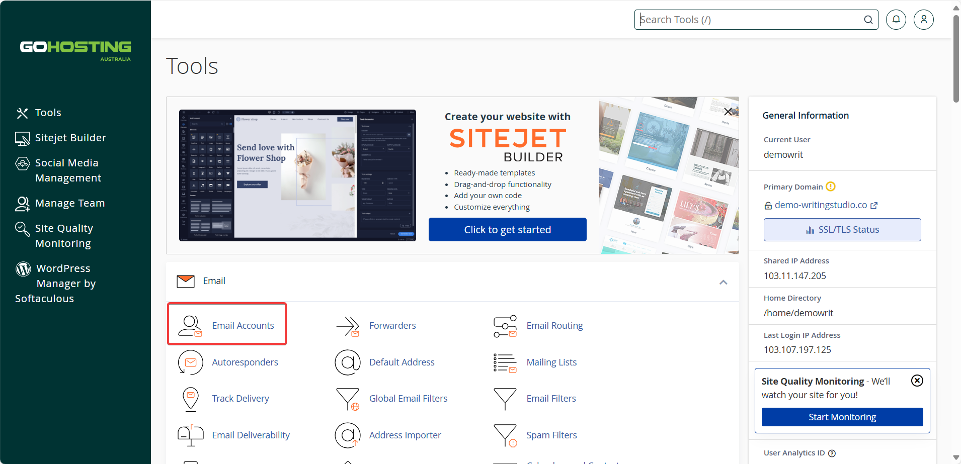Click the current user 'demowrit' text
Screen dimensions: 961x464
click(783, 155)
